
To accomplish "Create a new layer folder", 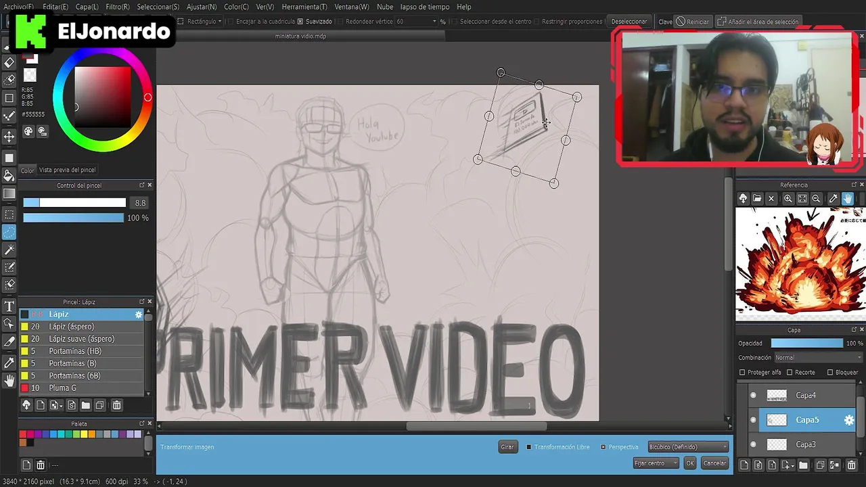I will coord(803,465).
